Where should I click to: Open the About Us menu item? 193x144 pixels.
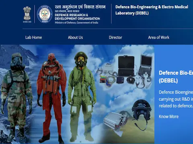[75, 38]
